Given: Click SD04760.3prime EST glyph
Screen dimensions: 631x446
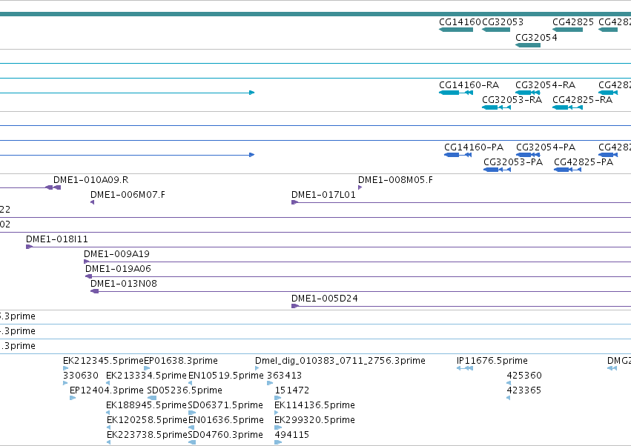Looking at the screenshot, I should click(192, 442).
